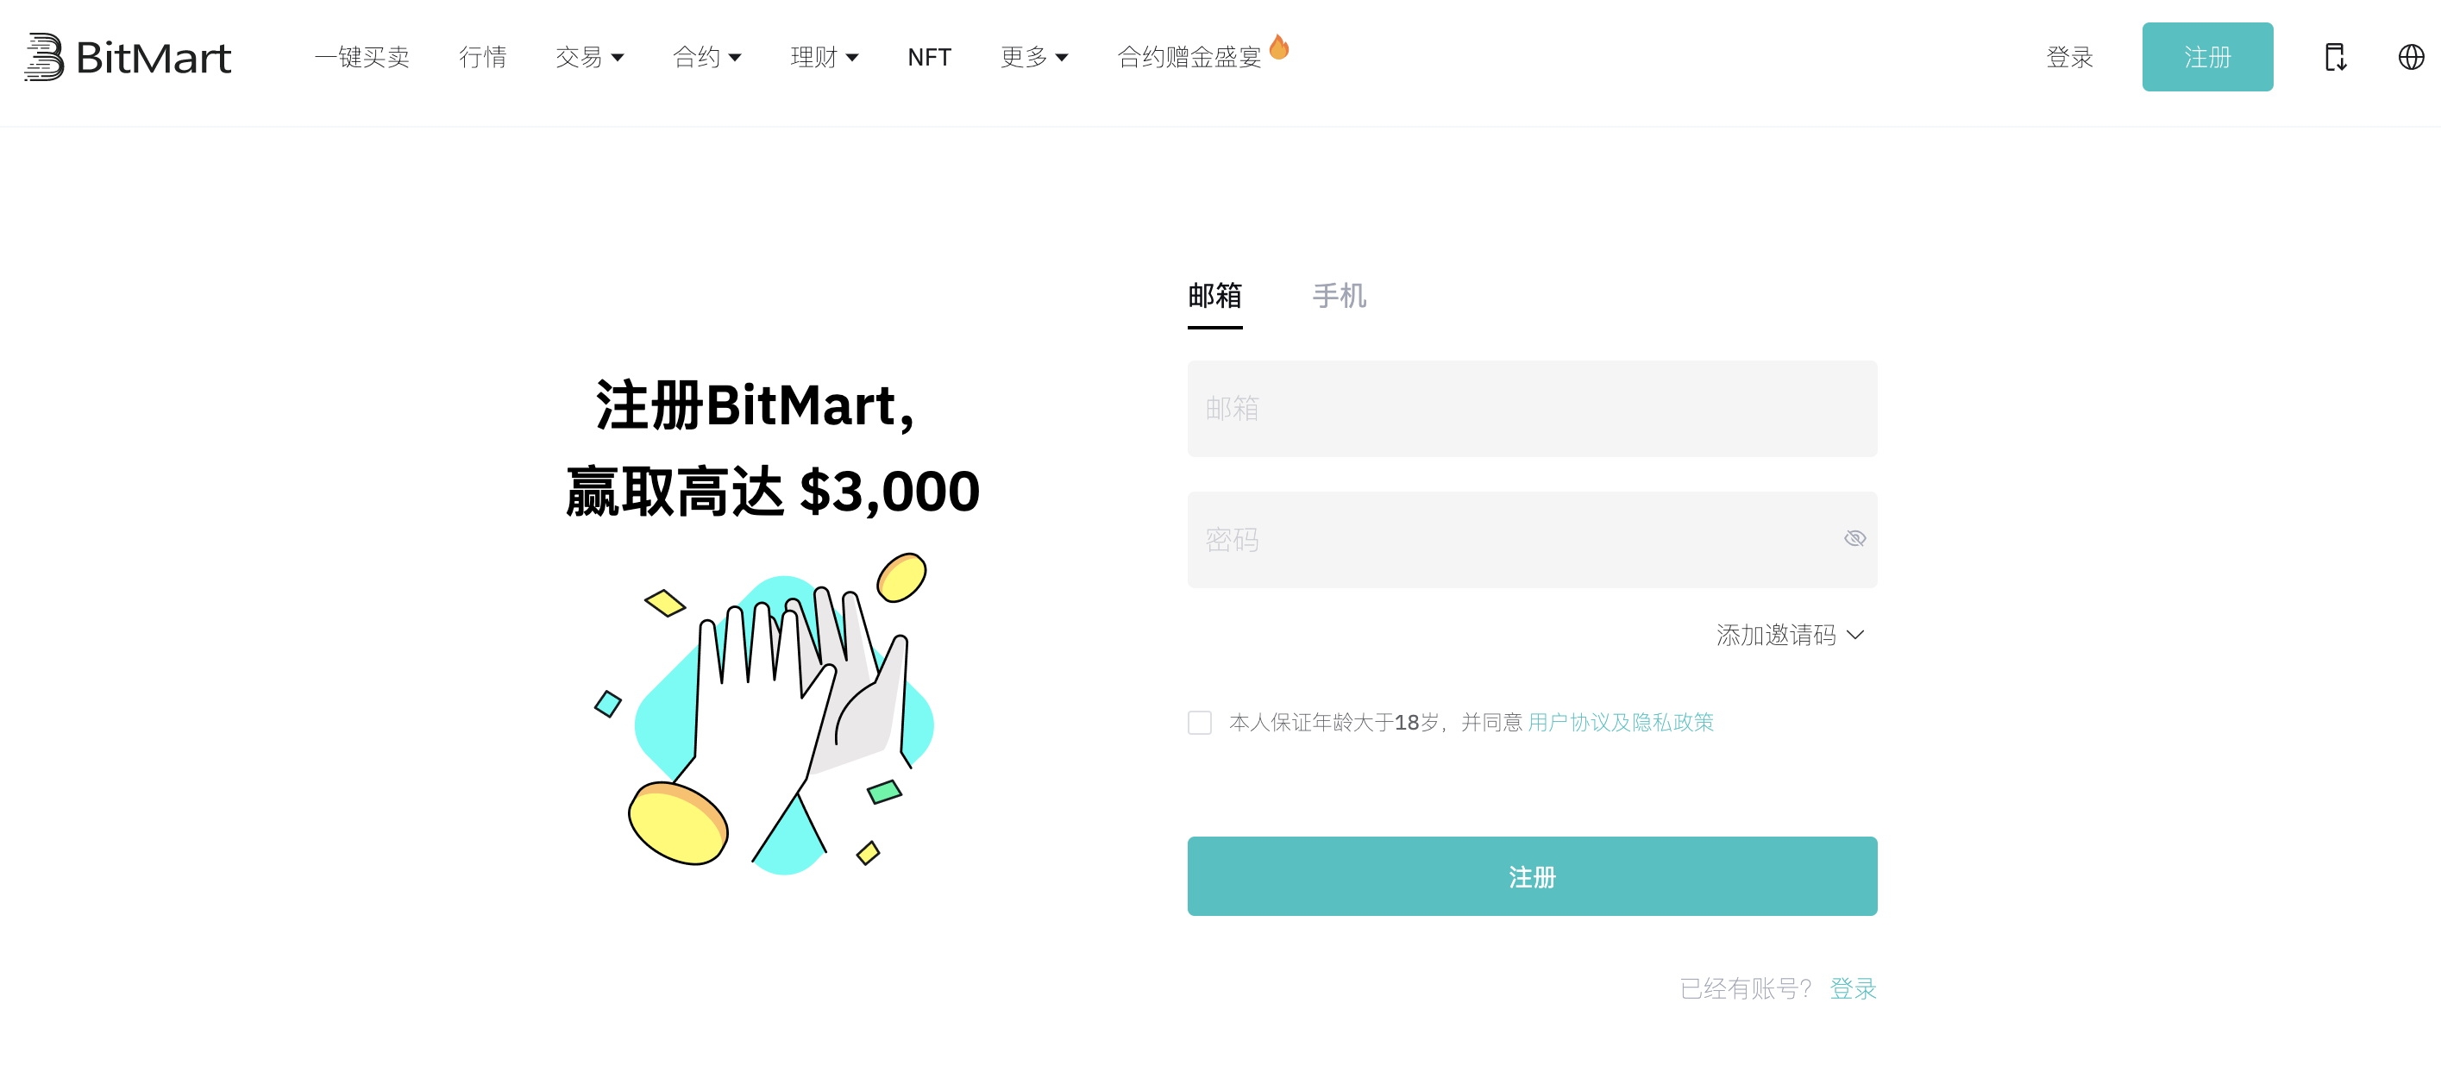Open 用户协议及隐私政策 link
The width and height of the screenshot is (2441, 1066).
click(x=1621, y=723)
